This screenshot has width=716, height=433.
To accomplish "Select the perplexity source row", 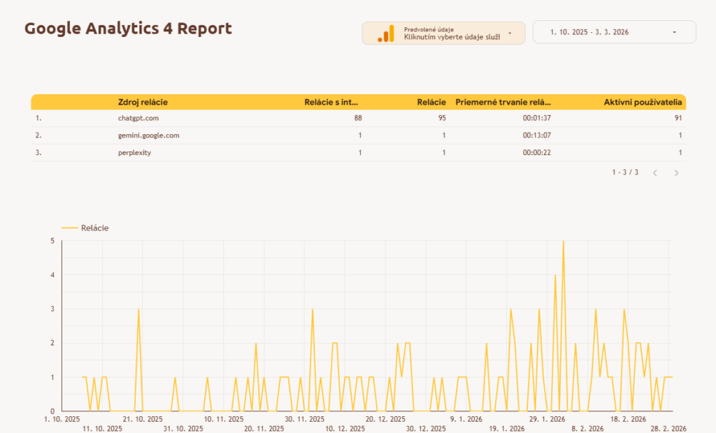I will coord(134,153).
